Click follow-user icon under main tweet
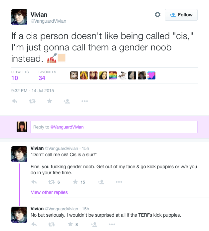Screen dimensions: 209x231 [x=67, y=101]
